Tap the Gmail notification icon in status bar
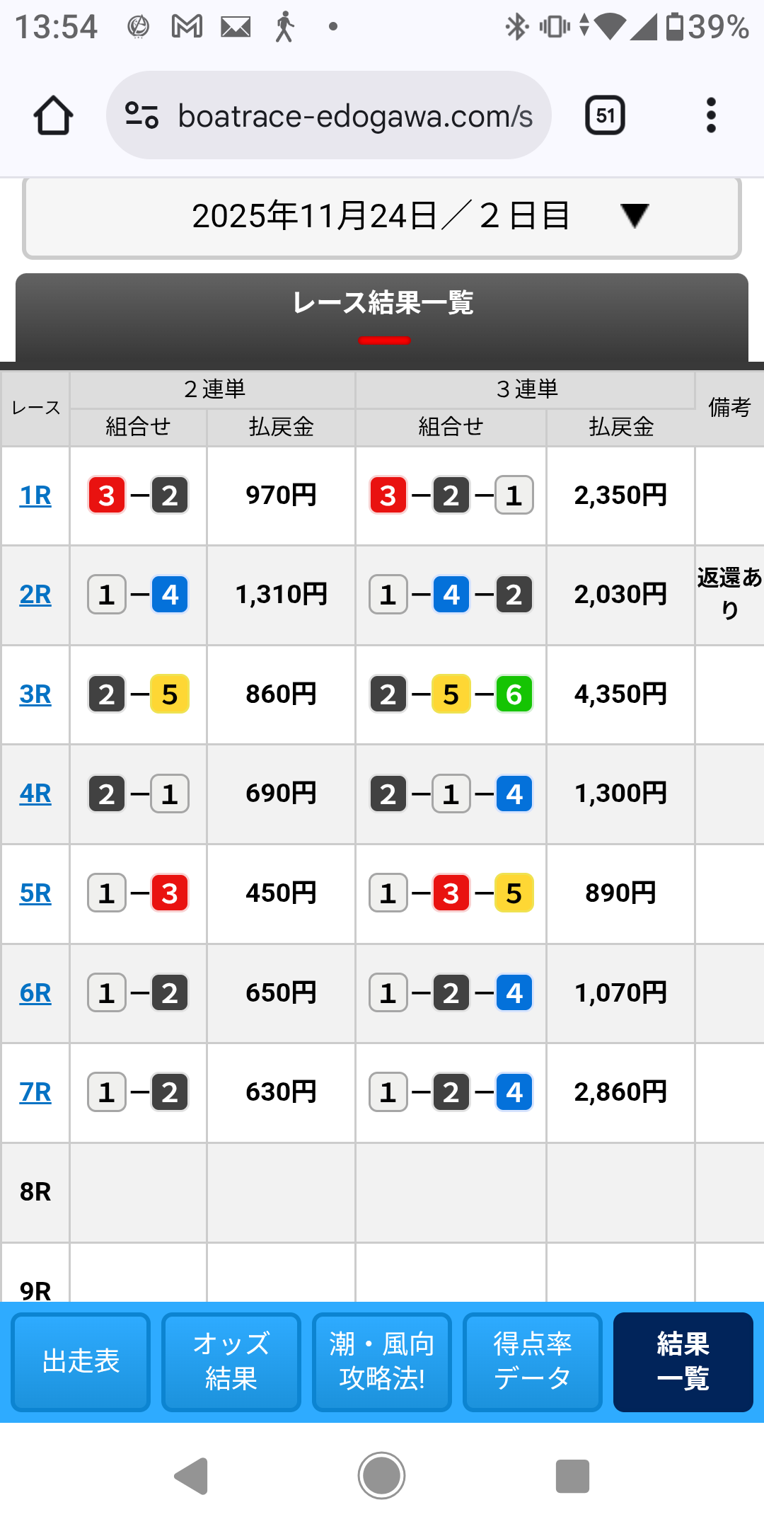 (x=187, y=28)
